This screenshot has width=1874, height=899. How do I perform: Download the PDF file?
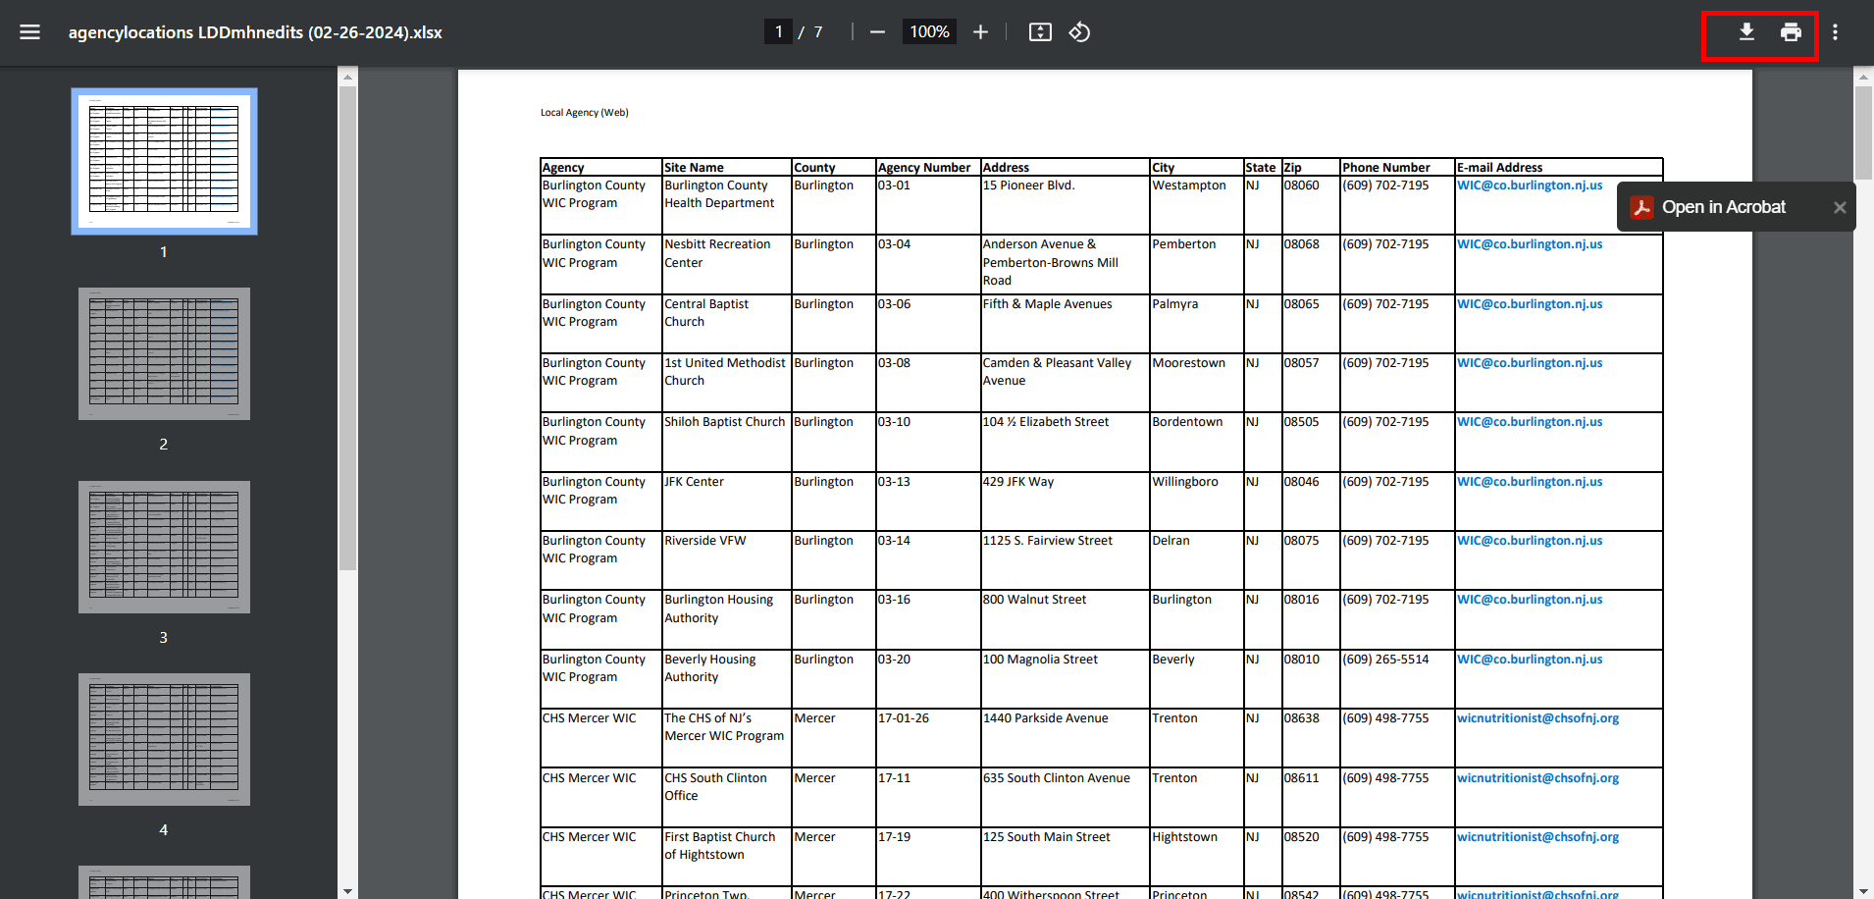[1746, 32]
